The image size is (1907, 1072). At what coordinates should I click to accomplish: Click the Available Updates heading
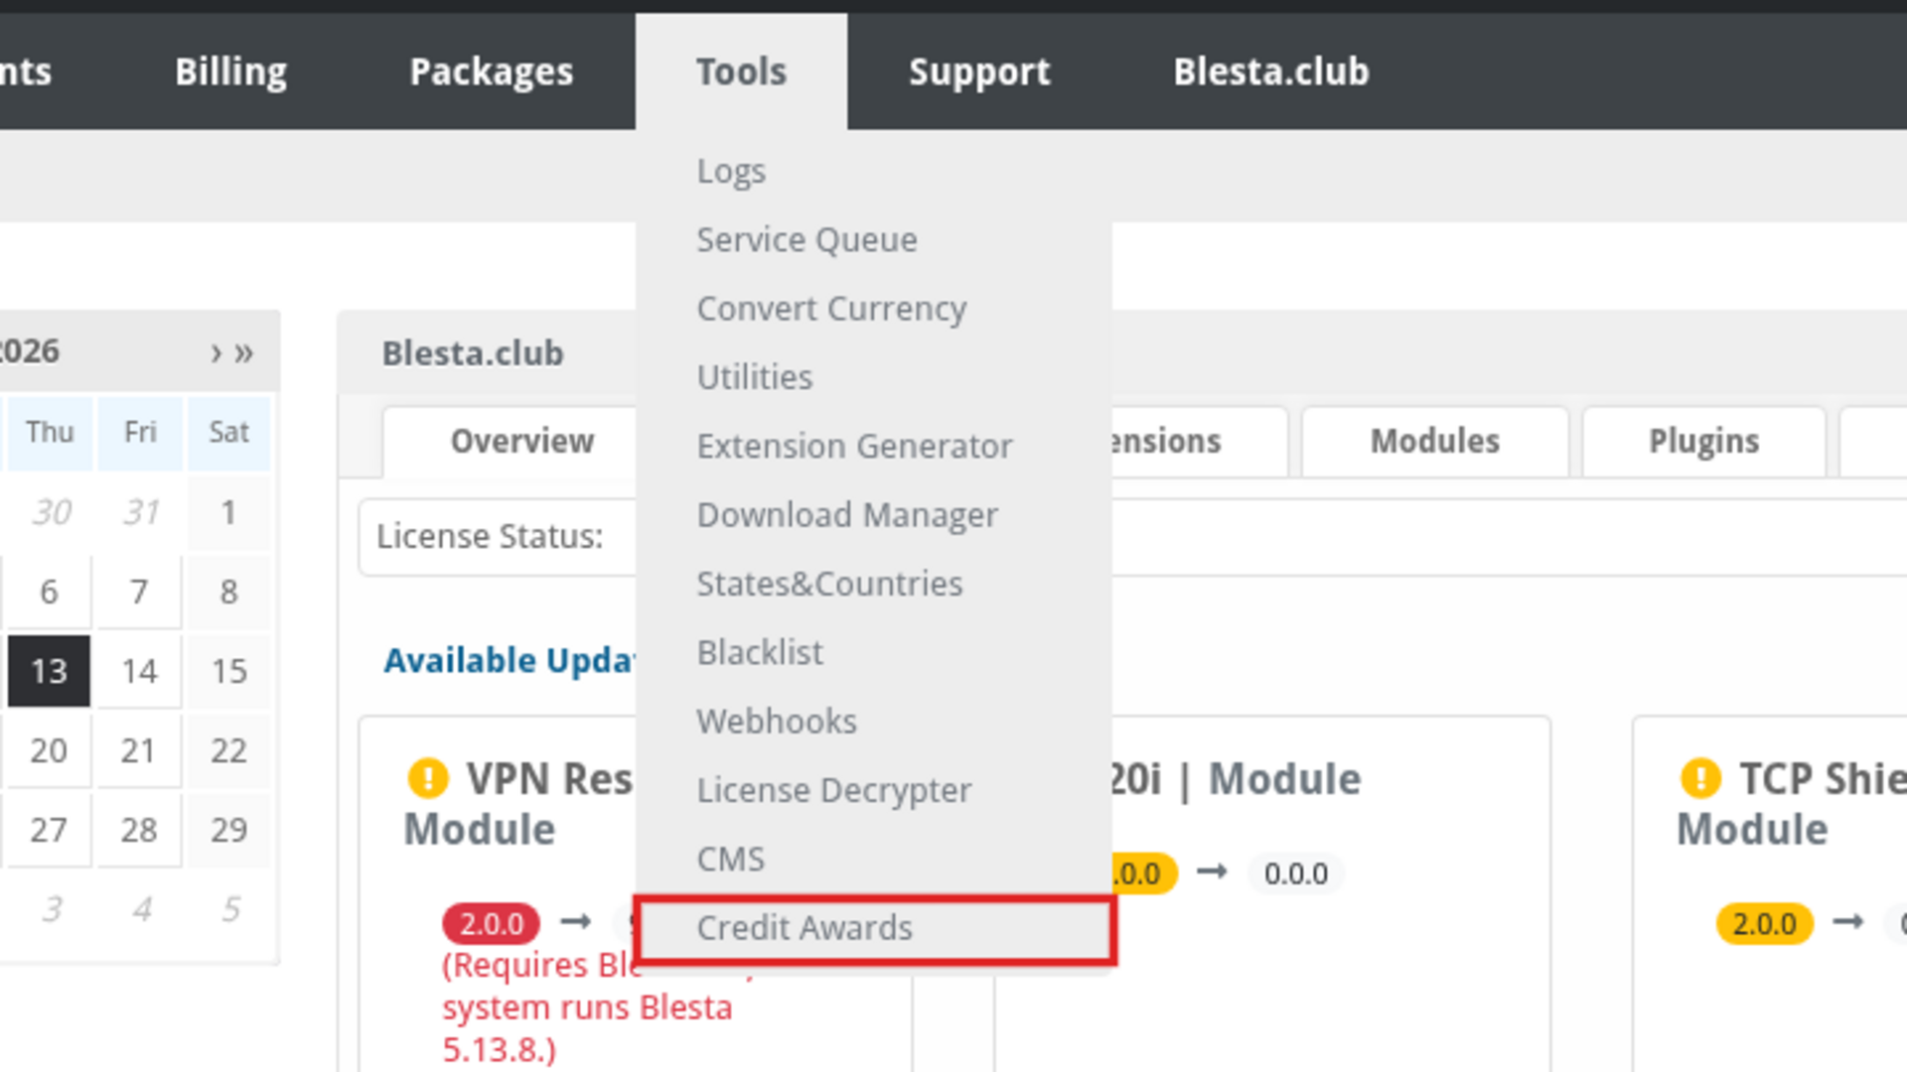tap(510, 660)
